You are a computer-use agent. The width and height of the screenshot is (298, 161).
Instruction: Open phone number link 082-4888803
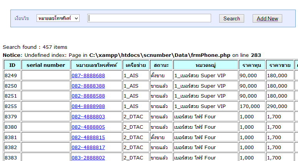[88, 116]
